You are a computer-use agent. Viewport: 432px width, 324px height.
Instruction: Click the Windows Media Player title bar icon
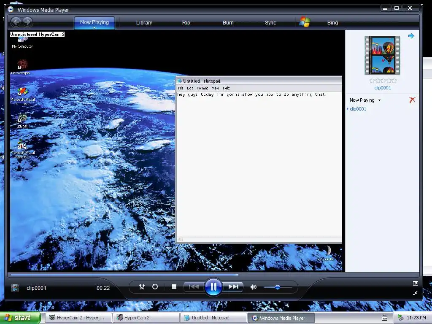pos(11,9)
